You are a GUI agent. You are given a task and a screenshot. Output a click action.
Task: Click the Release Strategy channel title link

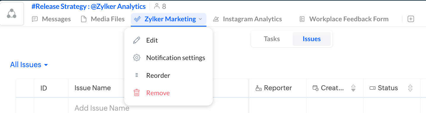click(89, 6)
